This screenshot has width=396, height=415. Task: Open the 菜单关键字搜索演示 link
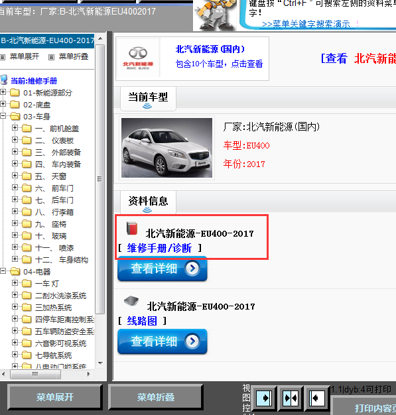[306, 24]
